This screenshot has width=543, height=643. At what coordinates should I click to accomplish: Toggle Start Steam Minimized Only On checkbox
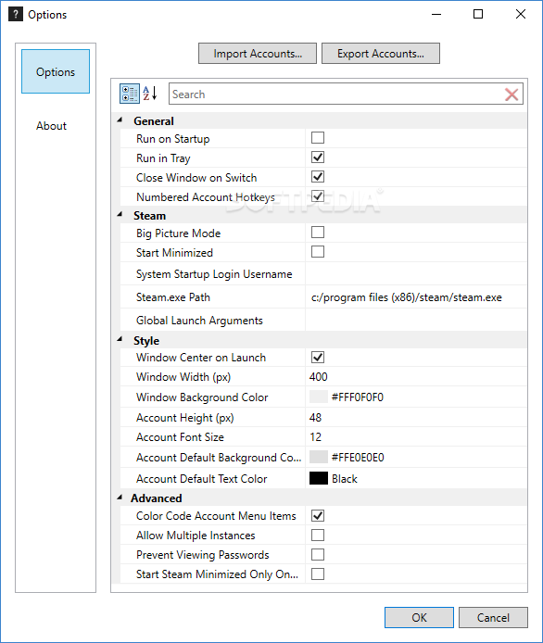318,574
